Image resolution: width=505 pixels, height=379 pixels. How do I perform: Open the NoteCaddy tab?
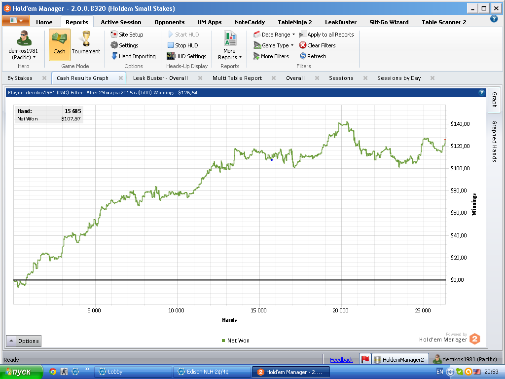250,22
